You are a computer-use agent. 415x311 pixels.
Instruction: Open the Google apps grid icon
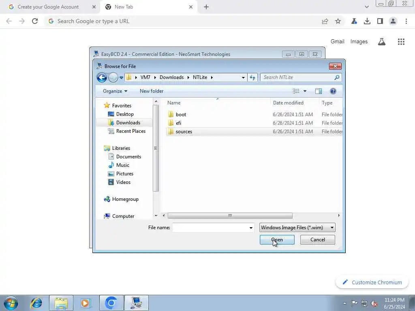pyautogui.click(x=401, y=42)
